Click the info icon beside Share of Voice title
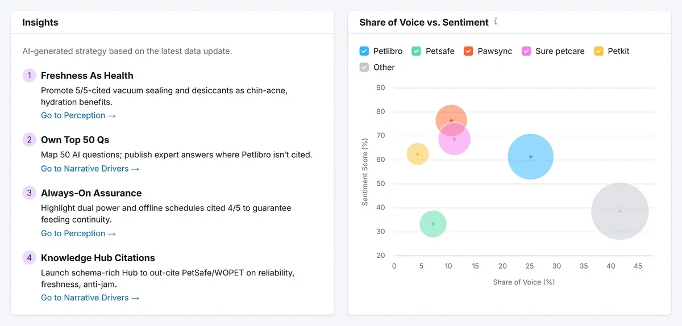 point(496,22)
